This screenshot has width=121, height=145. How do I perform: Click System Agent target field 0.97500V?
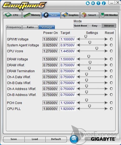(x=67, y=45)
